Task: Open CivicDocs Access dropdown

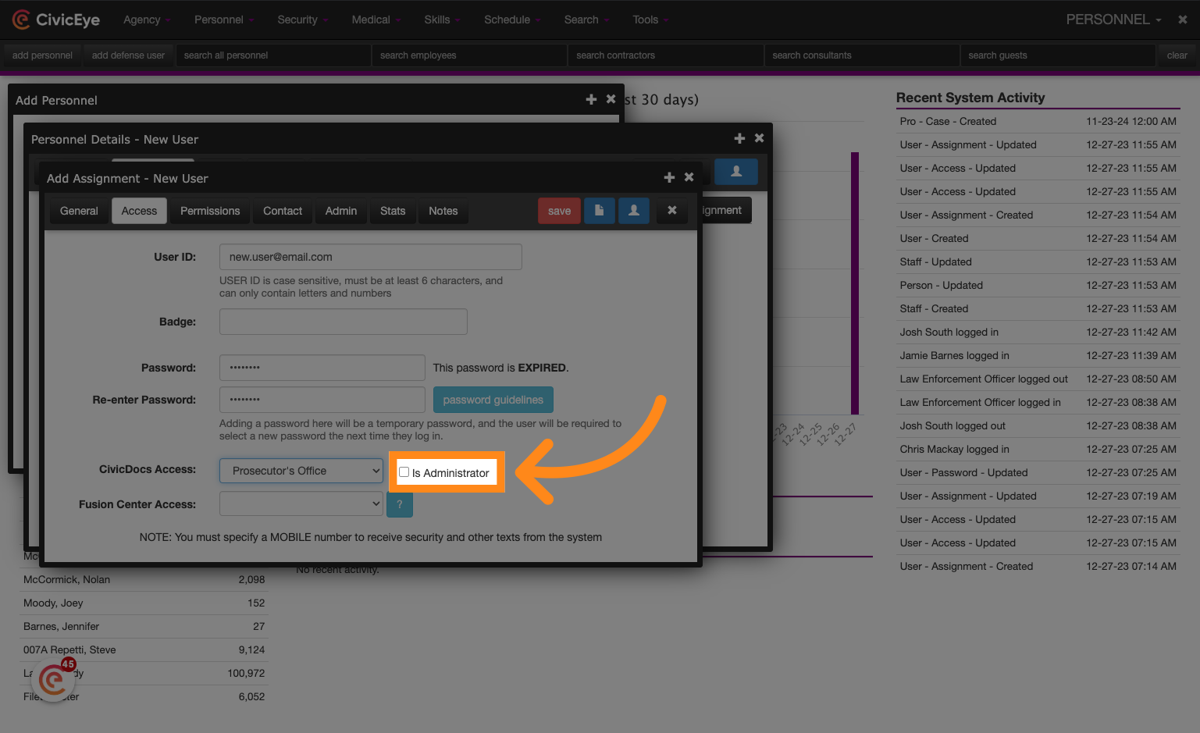Action: [301, 471]
